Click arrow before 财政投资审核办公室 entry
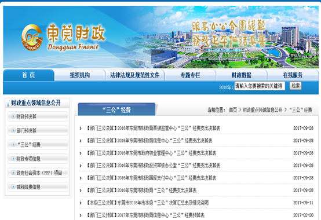This screenshot has width=321, height=220. point(81,166)
